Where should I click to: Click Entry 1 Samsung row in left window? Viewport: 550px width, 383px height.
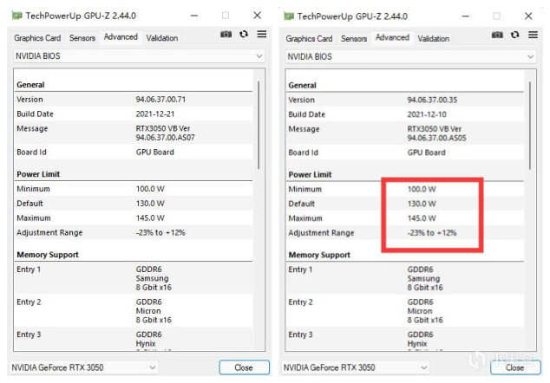(134, 278)
